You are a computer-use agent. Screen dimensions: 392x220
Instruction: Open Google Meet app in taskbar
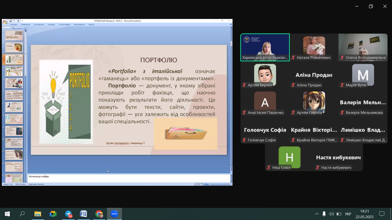pos(53,214)
